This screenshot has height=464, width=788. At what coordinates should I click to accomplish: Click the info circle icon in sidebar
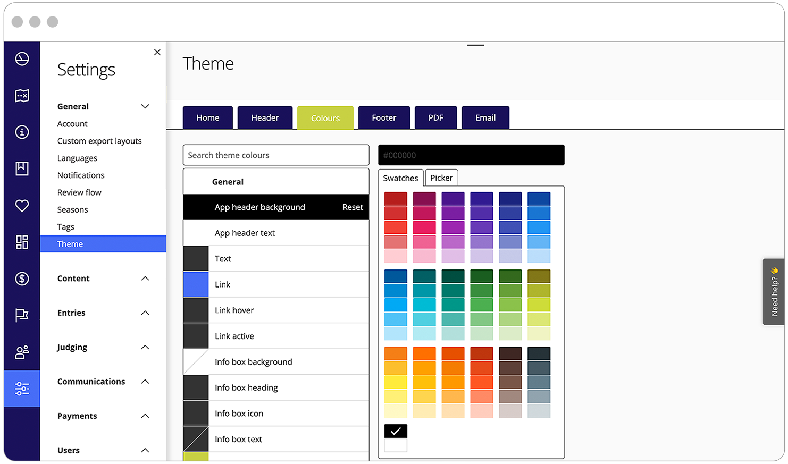(21, 132)
